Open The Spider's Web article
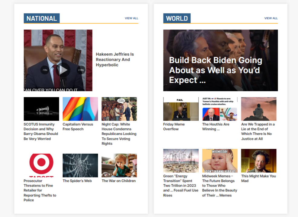This screenshot has width=298, height=217. pyautogui.click(x=77, y=181)
